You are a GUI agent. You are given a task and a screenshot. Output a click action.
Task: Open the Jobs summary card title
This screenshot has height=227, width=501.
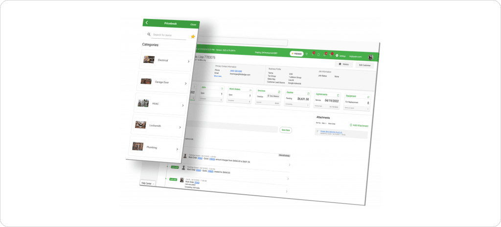[203, 87]
